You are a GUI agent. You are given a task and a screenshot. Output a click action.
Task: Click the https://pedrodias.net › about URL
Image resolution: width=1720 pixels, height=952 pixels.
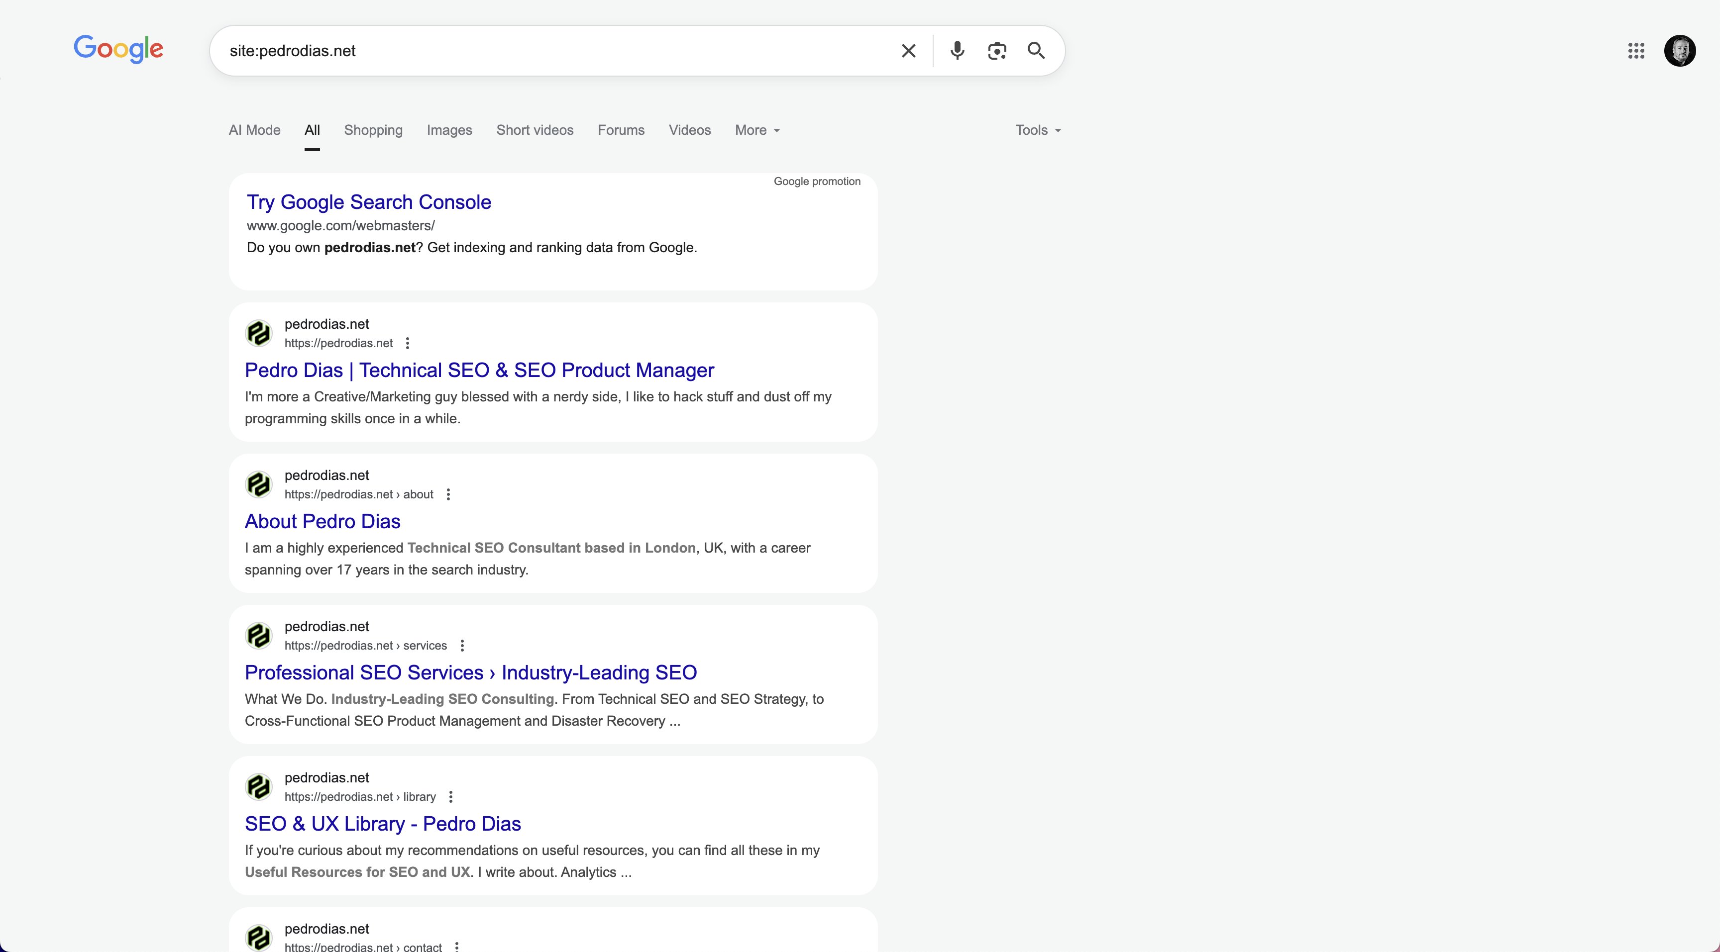[x=358, y=494]
